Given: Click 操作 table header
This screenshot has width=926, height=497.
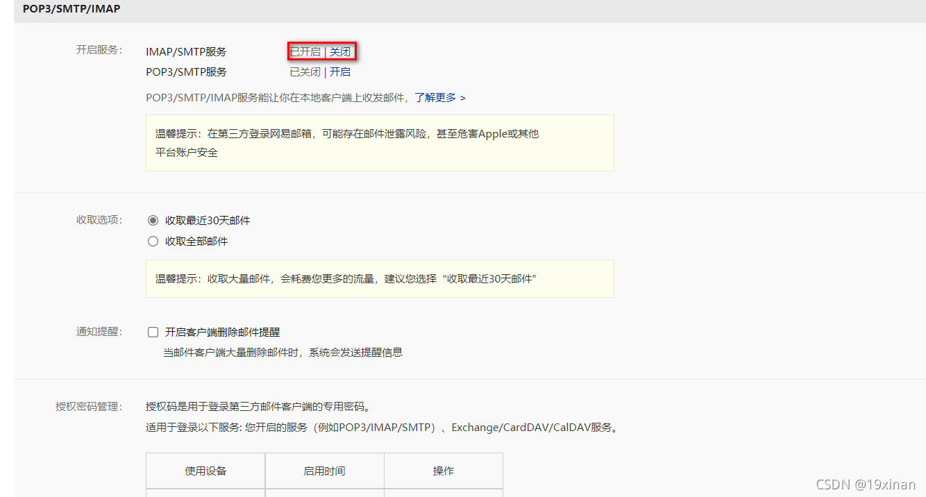Looking at the screenshot, I should click(444, 471).
